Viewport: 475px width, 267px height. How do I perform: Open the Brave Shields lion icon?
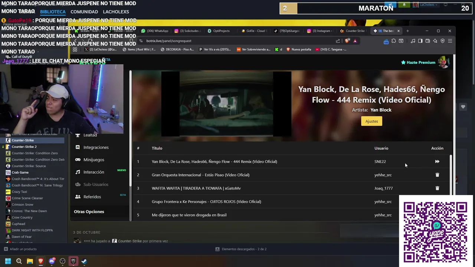[347, 41]
